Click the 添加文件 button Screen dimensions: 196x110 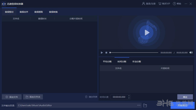click(12, 97)
